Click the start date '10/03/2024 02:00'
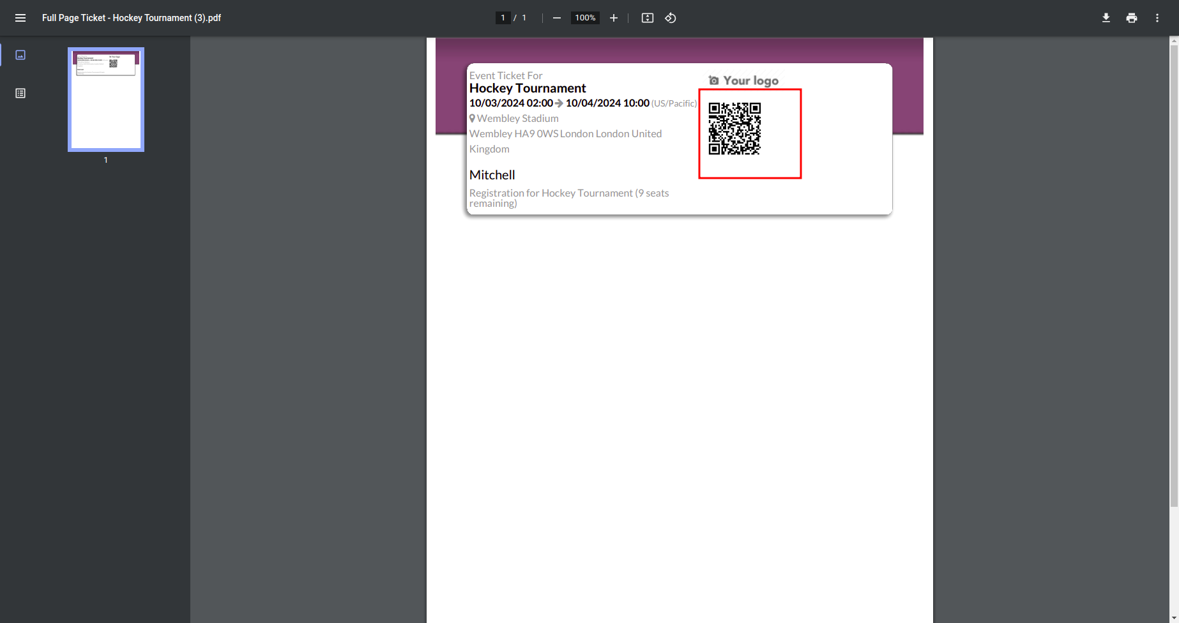Image resolution: width=1179 pixels, height=623 pixels. point(511,103)
